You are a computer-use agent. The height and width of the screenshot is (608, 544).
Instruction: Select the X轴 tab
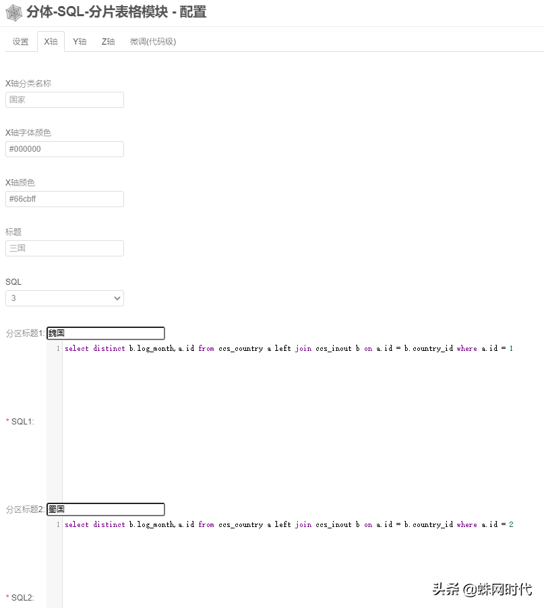[51, 41]
